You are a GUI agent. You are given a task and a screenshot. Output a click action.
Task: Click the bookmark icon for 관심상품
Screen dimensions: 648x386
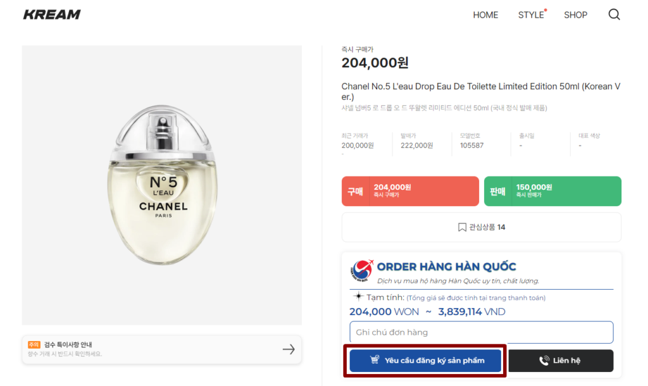coord(462,227)
